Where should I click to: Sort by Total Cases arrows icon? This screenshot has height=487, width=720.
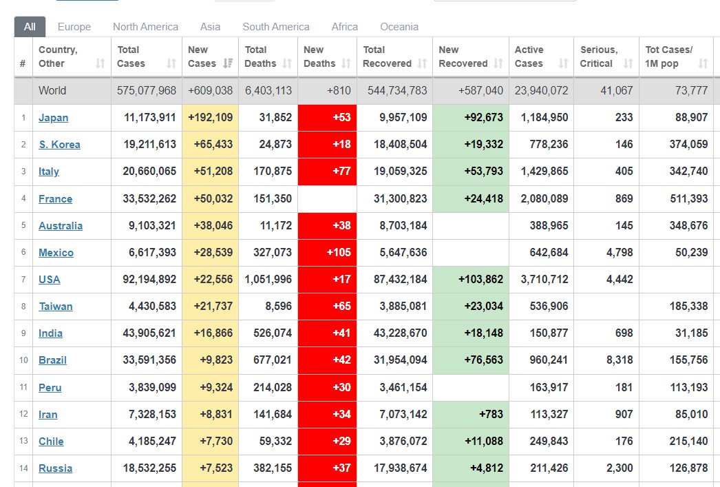tap(171, 63)
